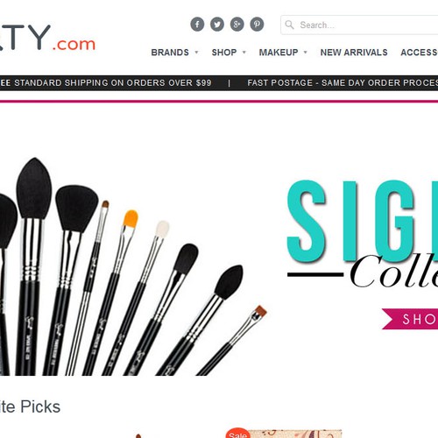
Task: Open the Google Plus social icon
Action: pyautogui.click(x=237, y=25)
